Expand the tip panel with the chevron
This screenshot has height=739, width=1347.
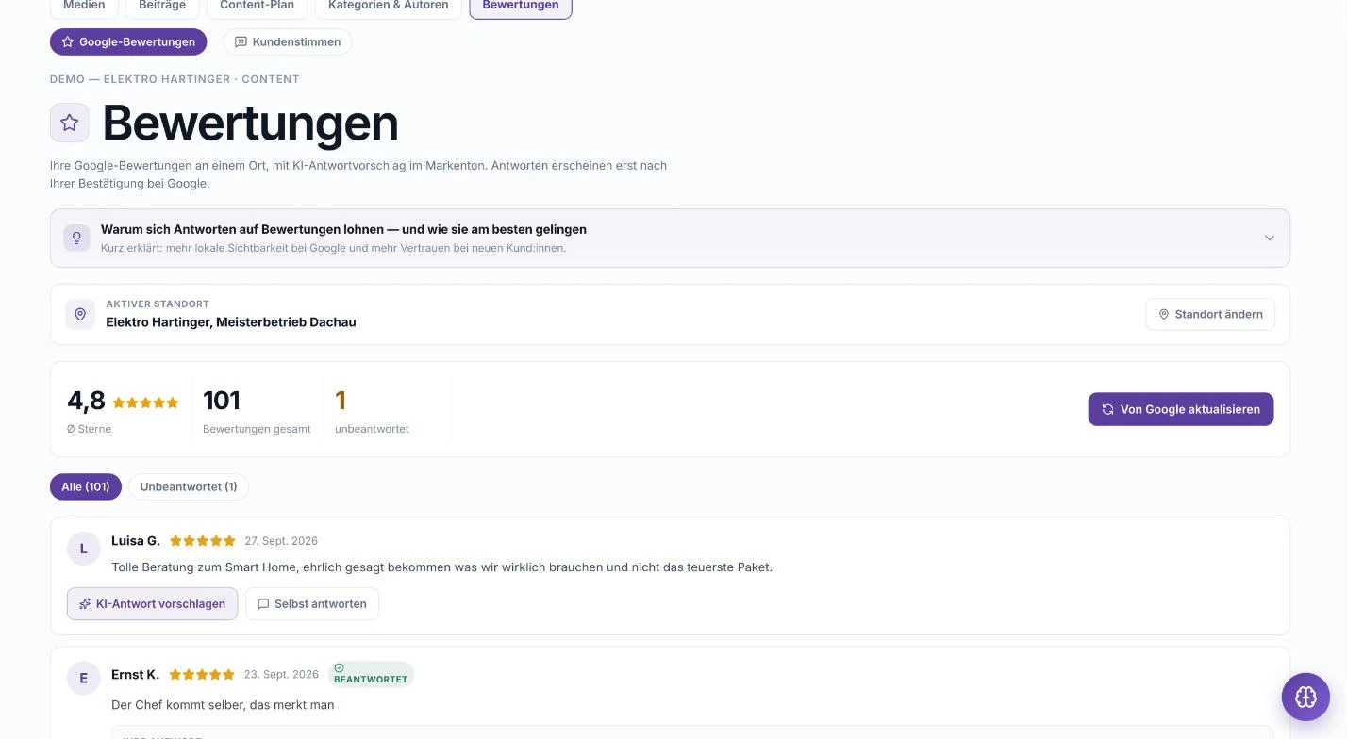1270,238
